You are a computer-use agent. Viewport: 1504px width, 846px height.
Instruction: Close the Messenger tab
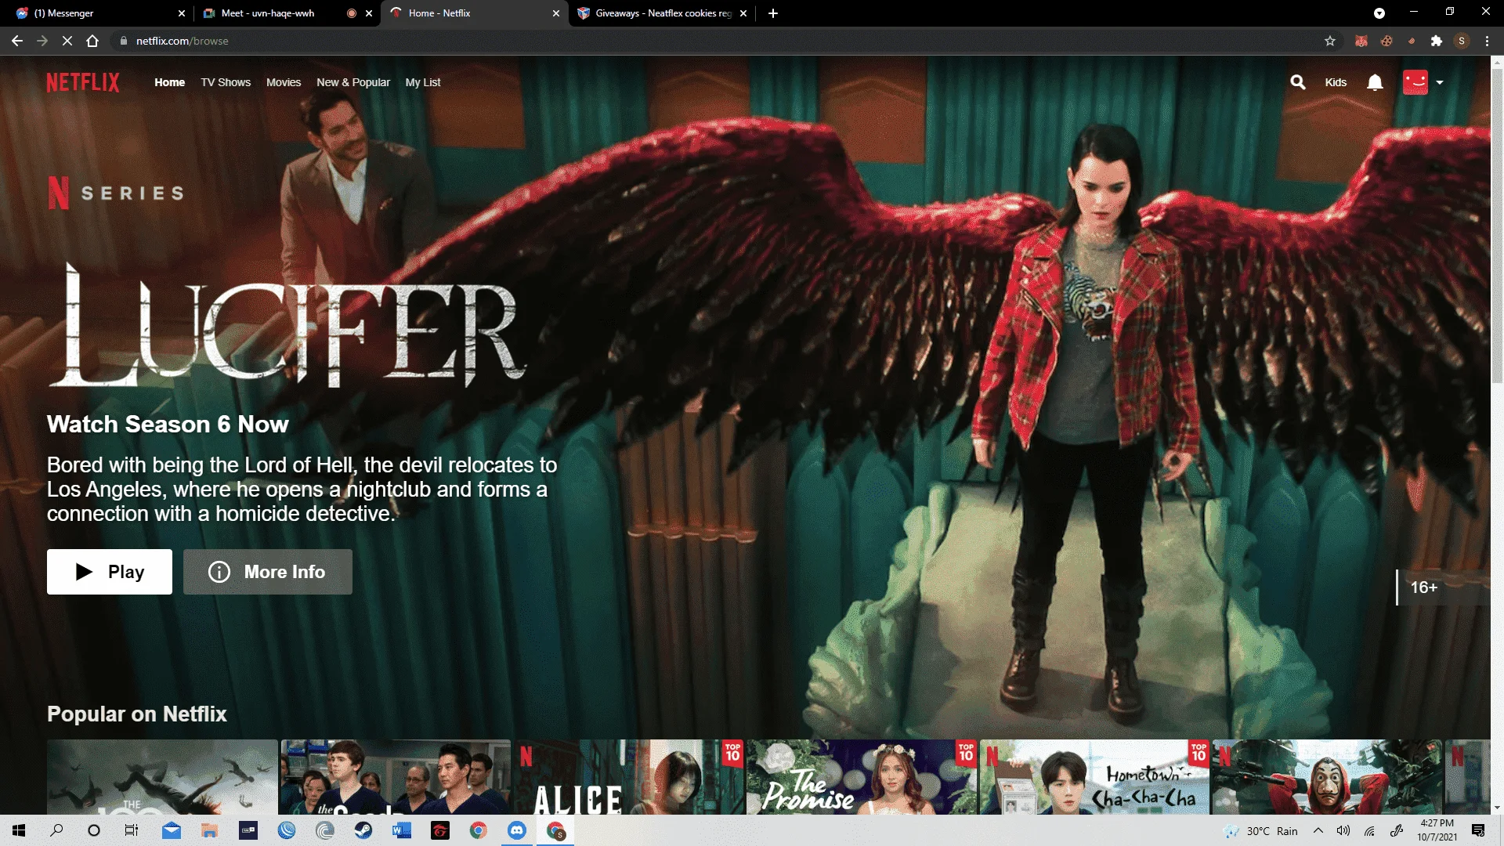pos(182,13)
